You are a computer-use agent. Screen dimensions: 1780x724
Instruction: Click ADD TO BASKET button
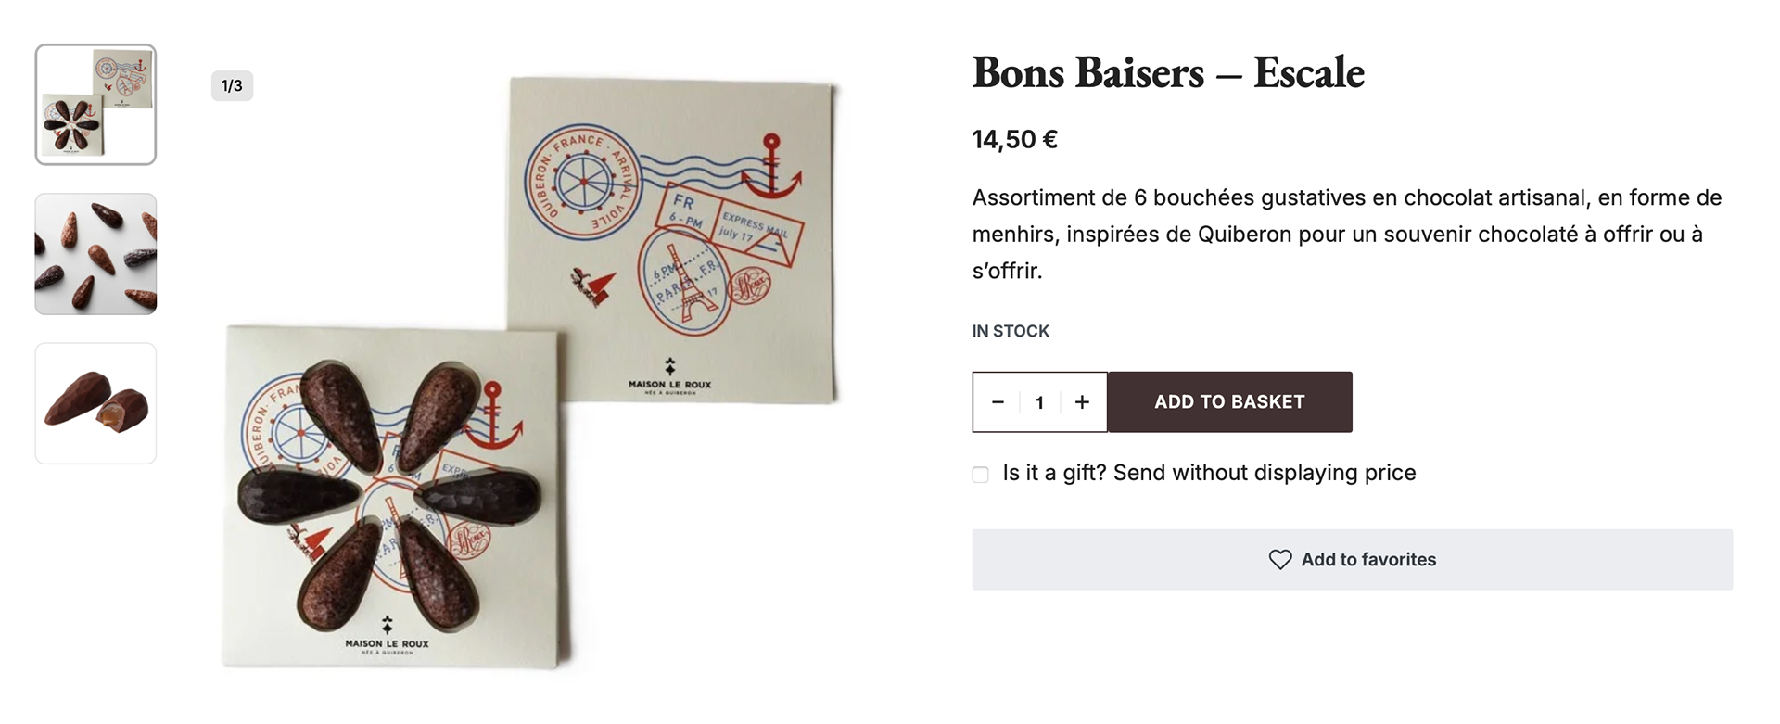1229,402
